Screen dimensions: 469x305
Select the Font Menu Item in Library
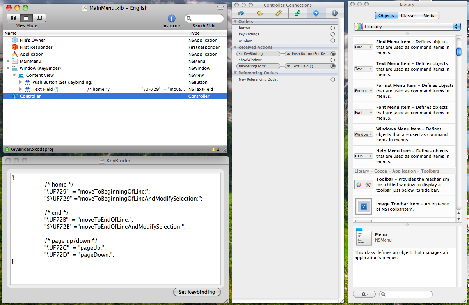point(404,113)
